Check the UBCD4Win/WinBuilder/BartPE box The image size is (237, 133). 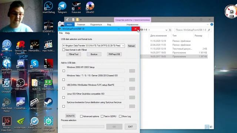64,88
